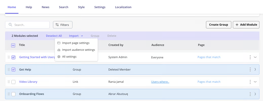
Task: Choose Import page settings
Action: 76,43
